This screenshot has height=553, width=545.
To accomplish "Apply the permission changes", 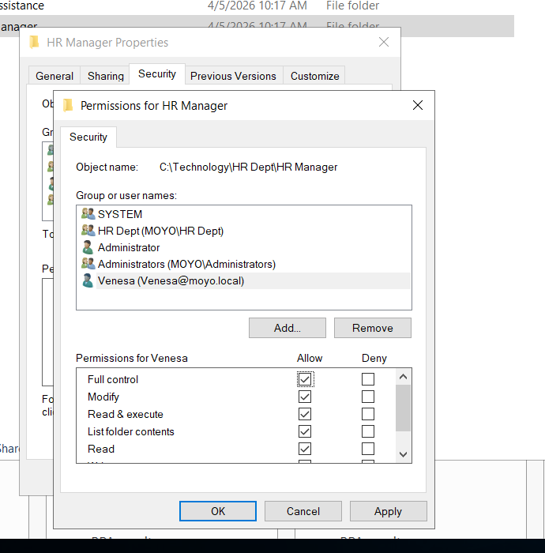I will [388, 511].
